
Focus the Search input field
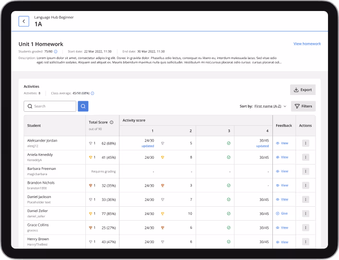point(50,106)
